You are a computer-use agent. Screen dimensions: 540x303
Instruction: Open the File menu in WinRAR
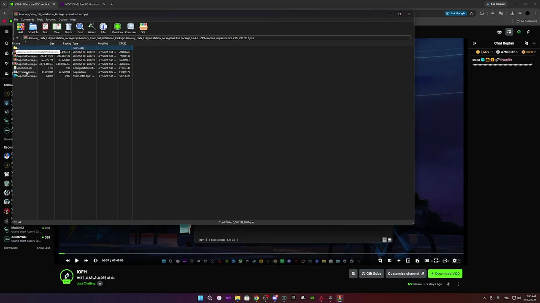click(x=16, y=19)
